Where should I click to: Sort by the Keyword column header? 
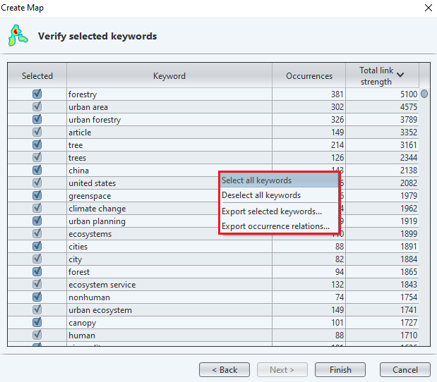(169, 76)
